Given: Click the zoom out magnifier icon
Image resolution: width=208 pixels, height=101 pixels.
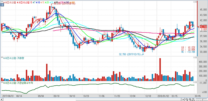Looking at the screenshot, I should [x=187, y=99].
